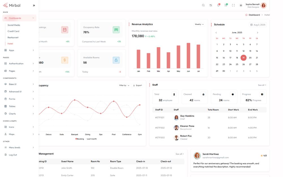Open the language translation menu
This screenshot has height=177, width=283.
pyautogui.click(x=211, y=5)
